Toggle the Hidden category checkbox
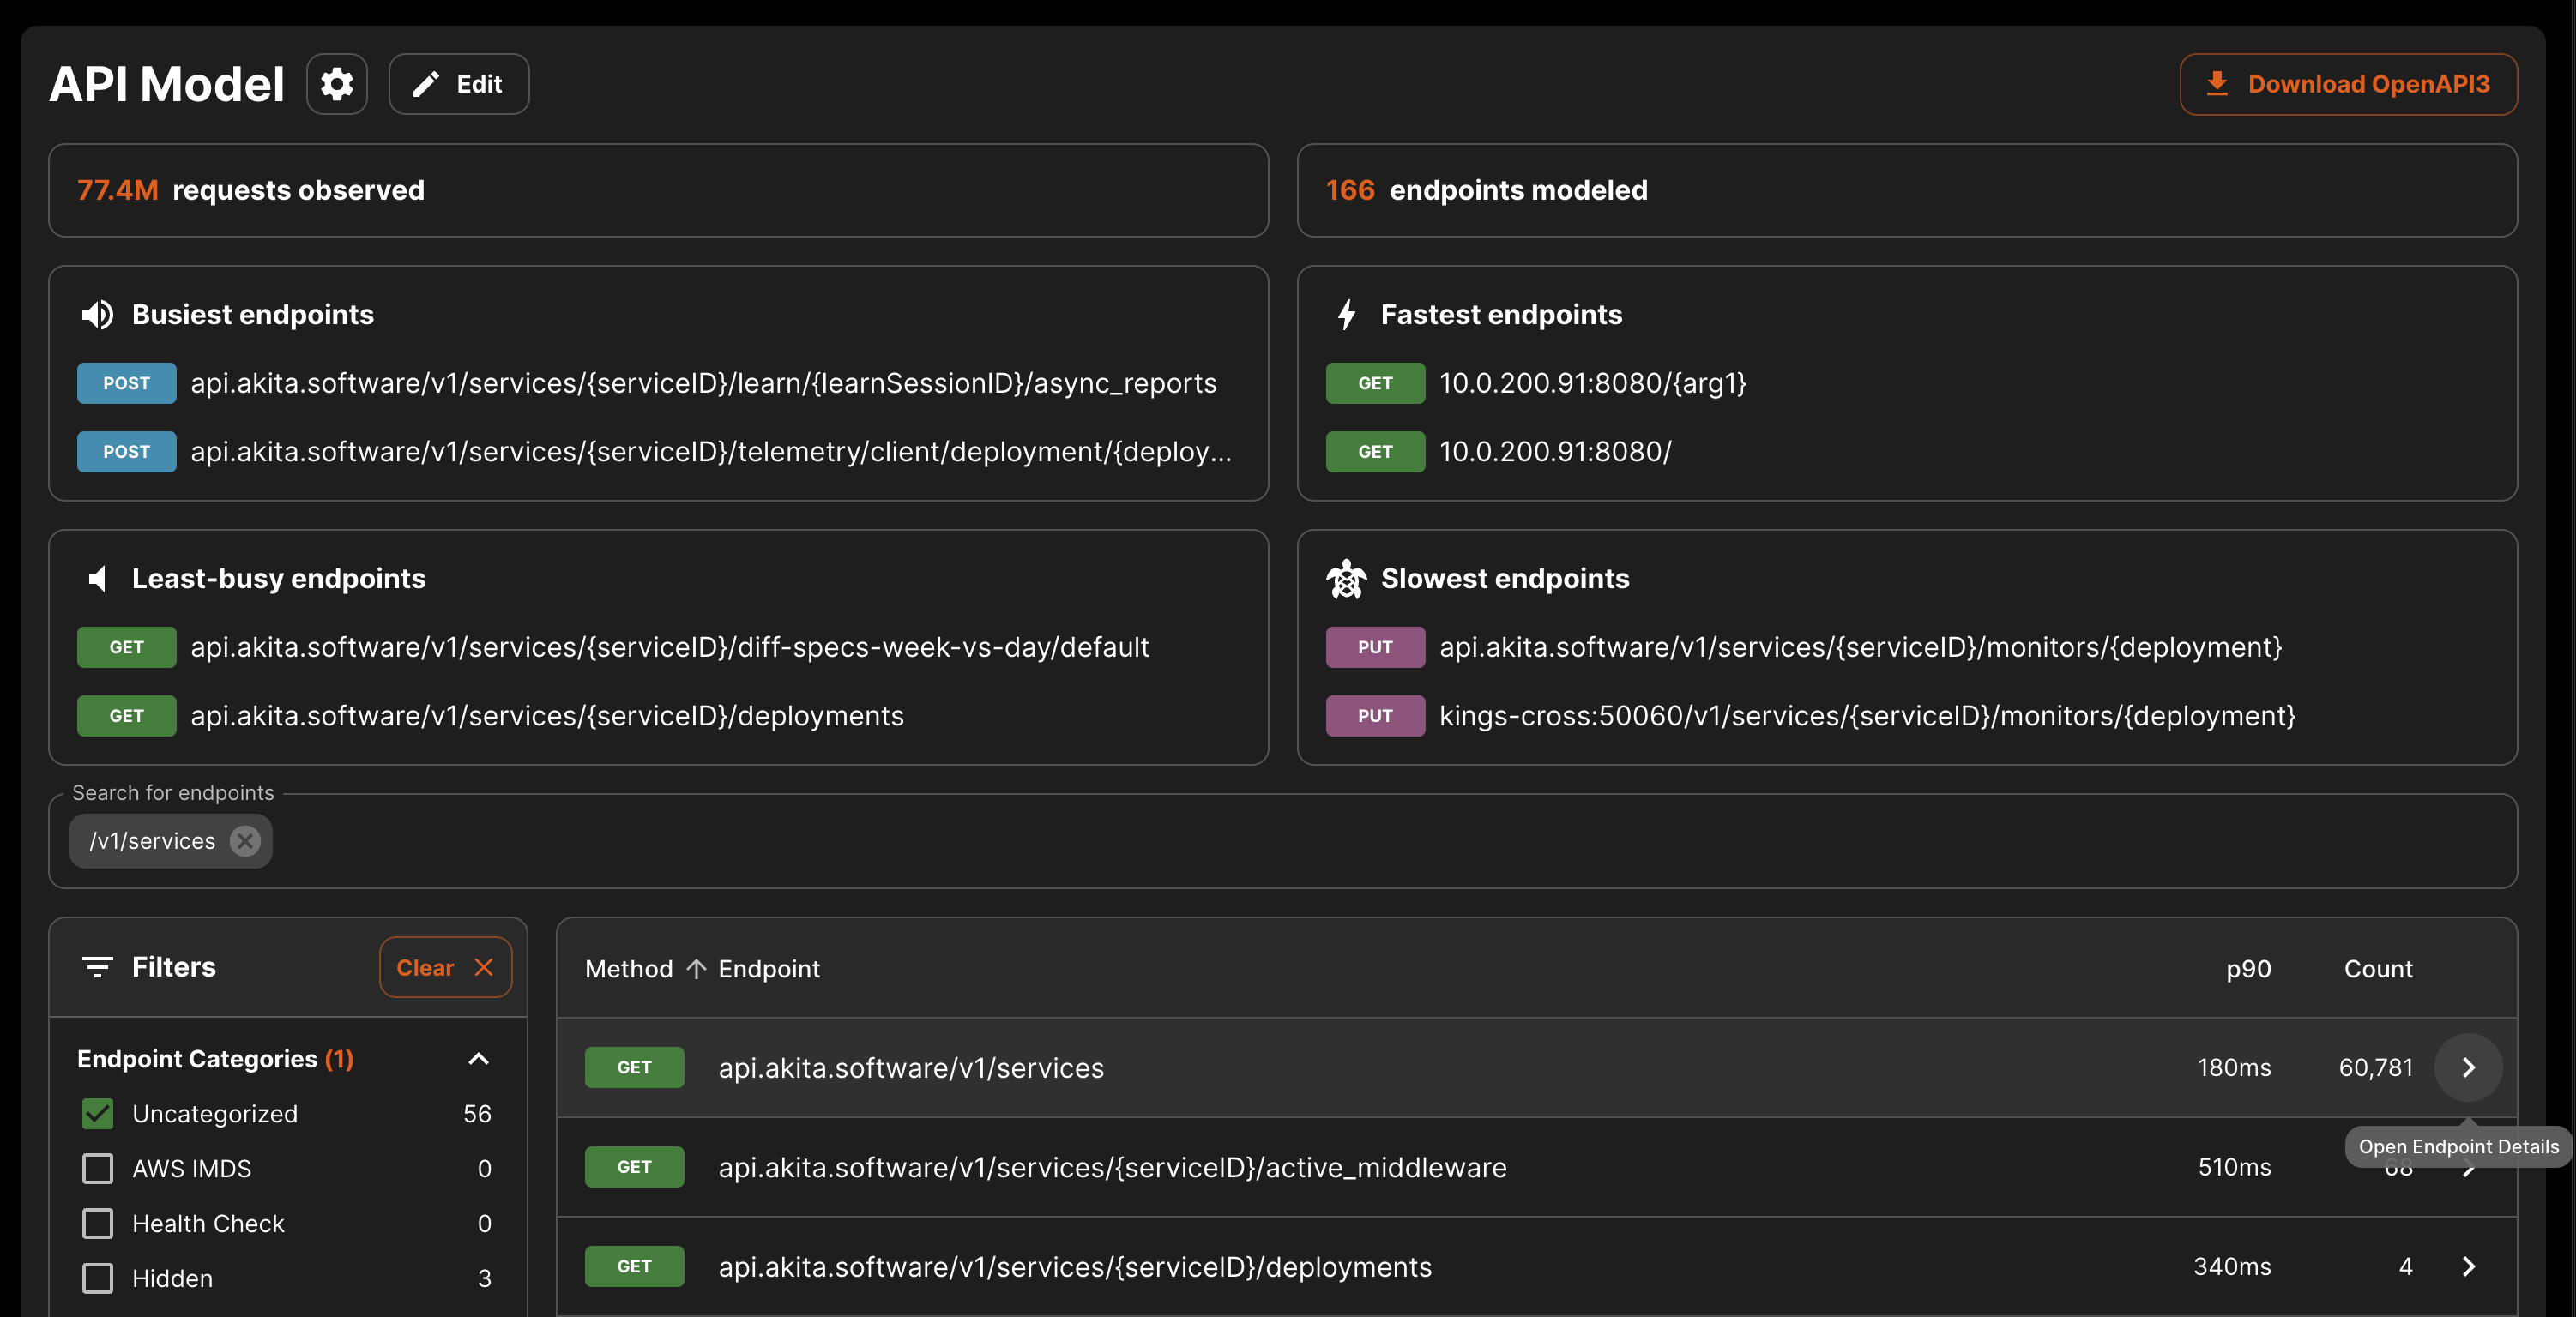This screenshot has width=2576, height=1317. tap(97, 1279)
